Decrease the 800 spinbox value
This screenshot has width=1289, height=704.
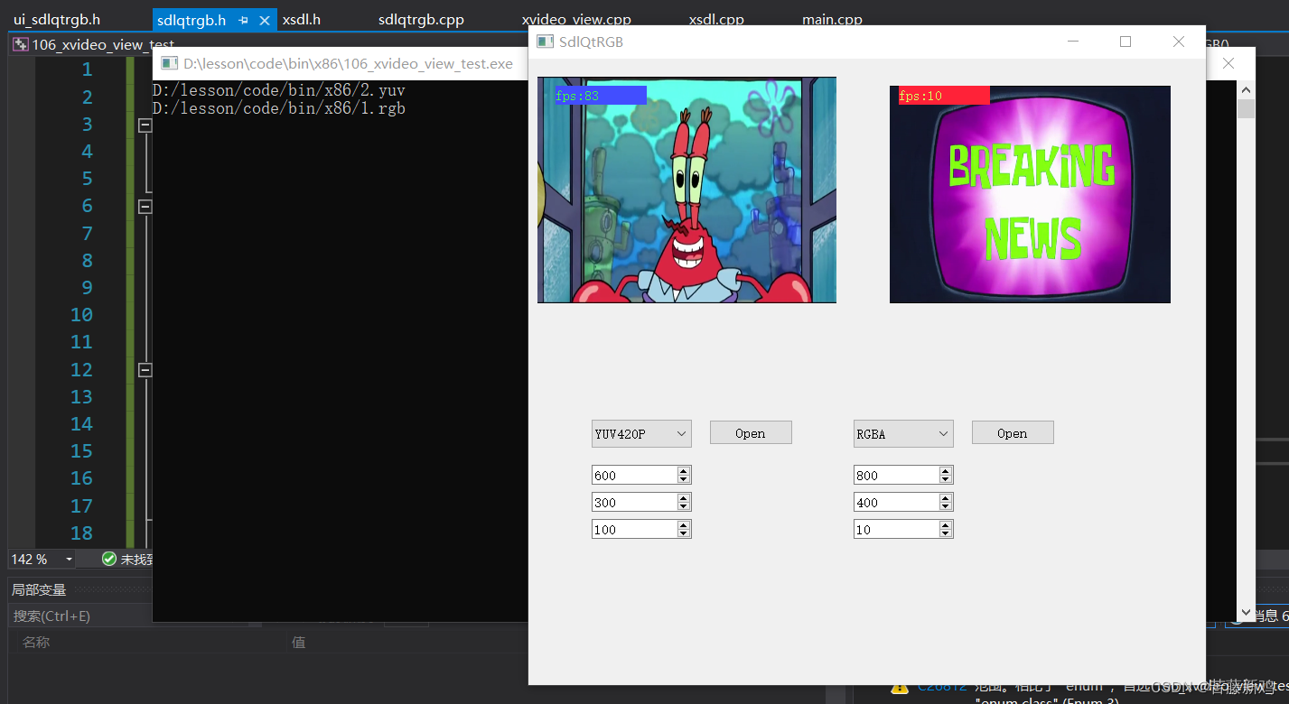point(946,479)
